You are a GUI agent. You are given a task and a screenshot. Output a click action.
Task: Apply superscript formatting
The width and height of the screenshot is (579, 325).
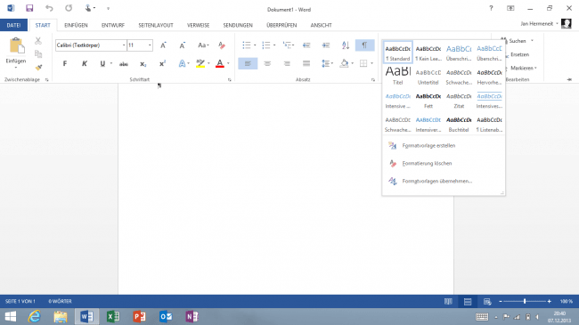(162, 64)
